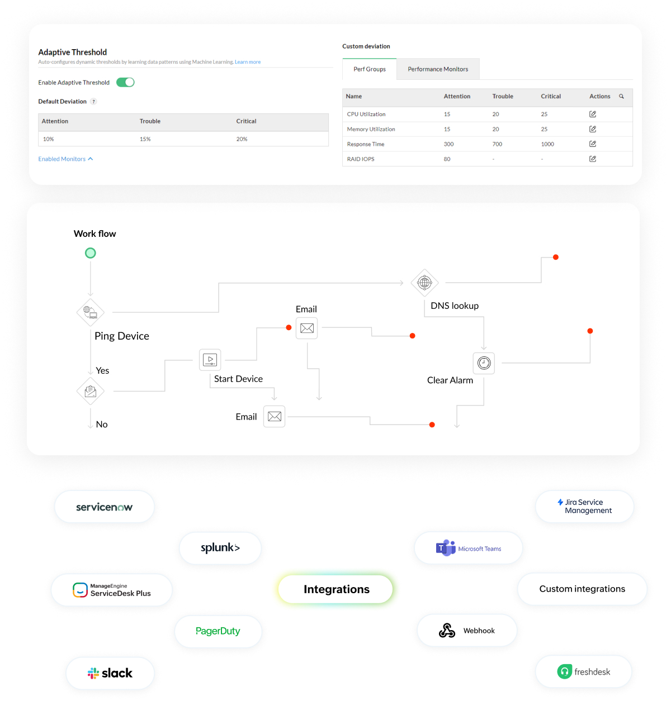Screen dimensions: 671x701
Task: Select the Clear Alarm clock icon
Action: 484,363
